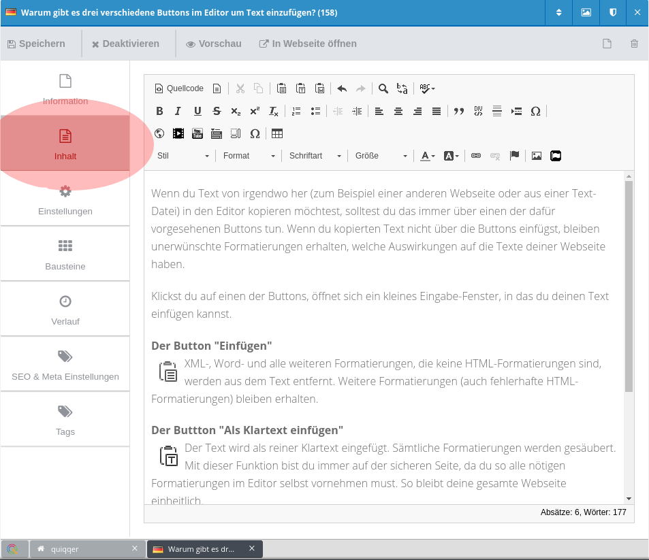Click the undo arrow

click(342, 88)
